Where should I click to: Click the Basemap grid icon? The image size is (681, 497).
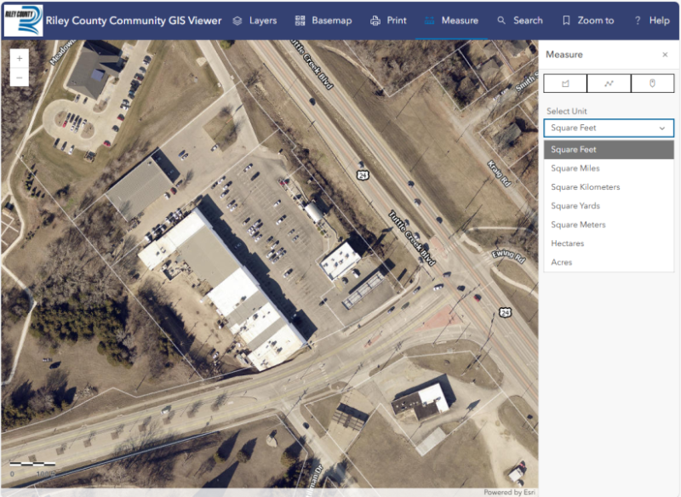point(300,20)
